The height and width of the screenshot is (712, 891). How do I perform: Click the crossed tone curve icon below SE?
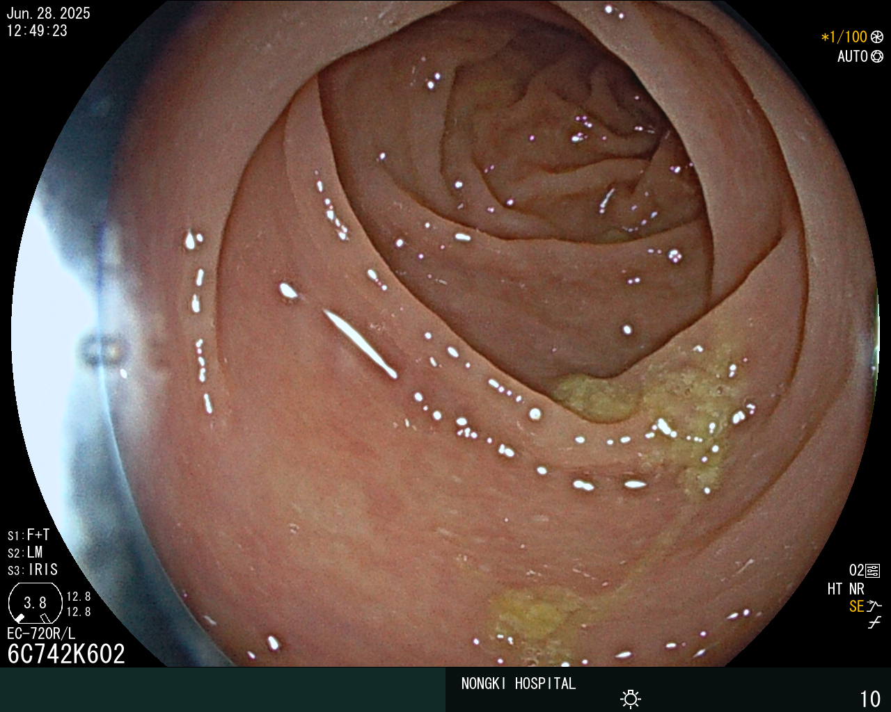[x=874, y=623]
